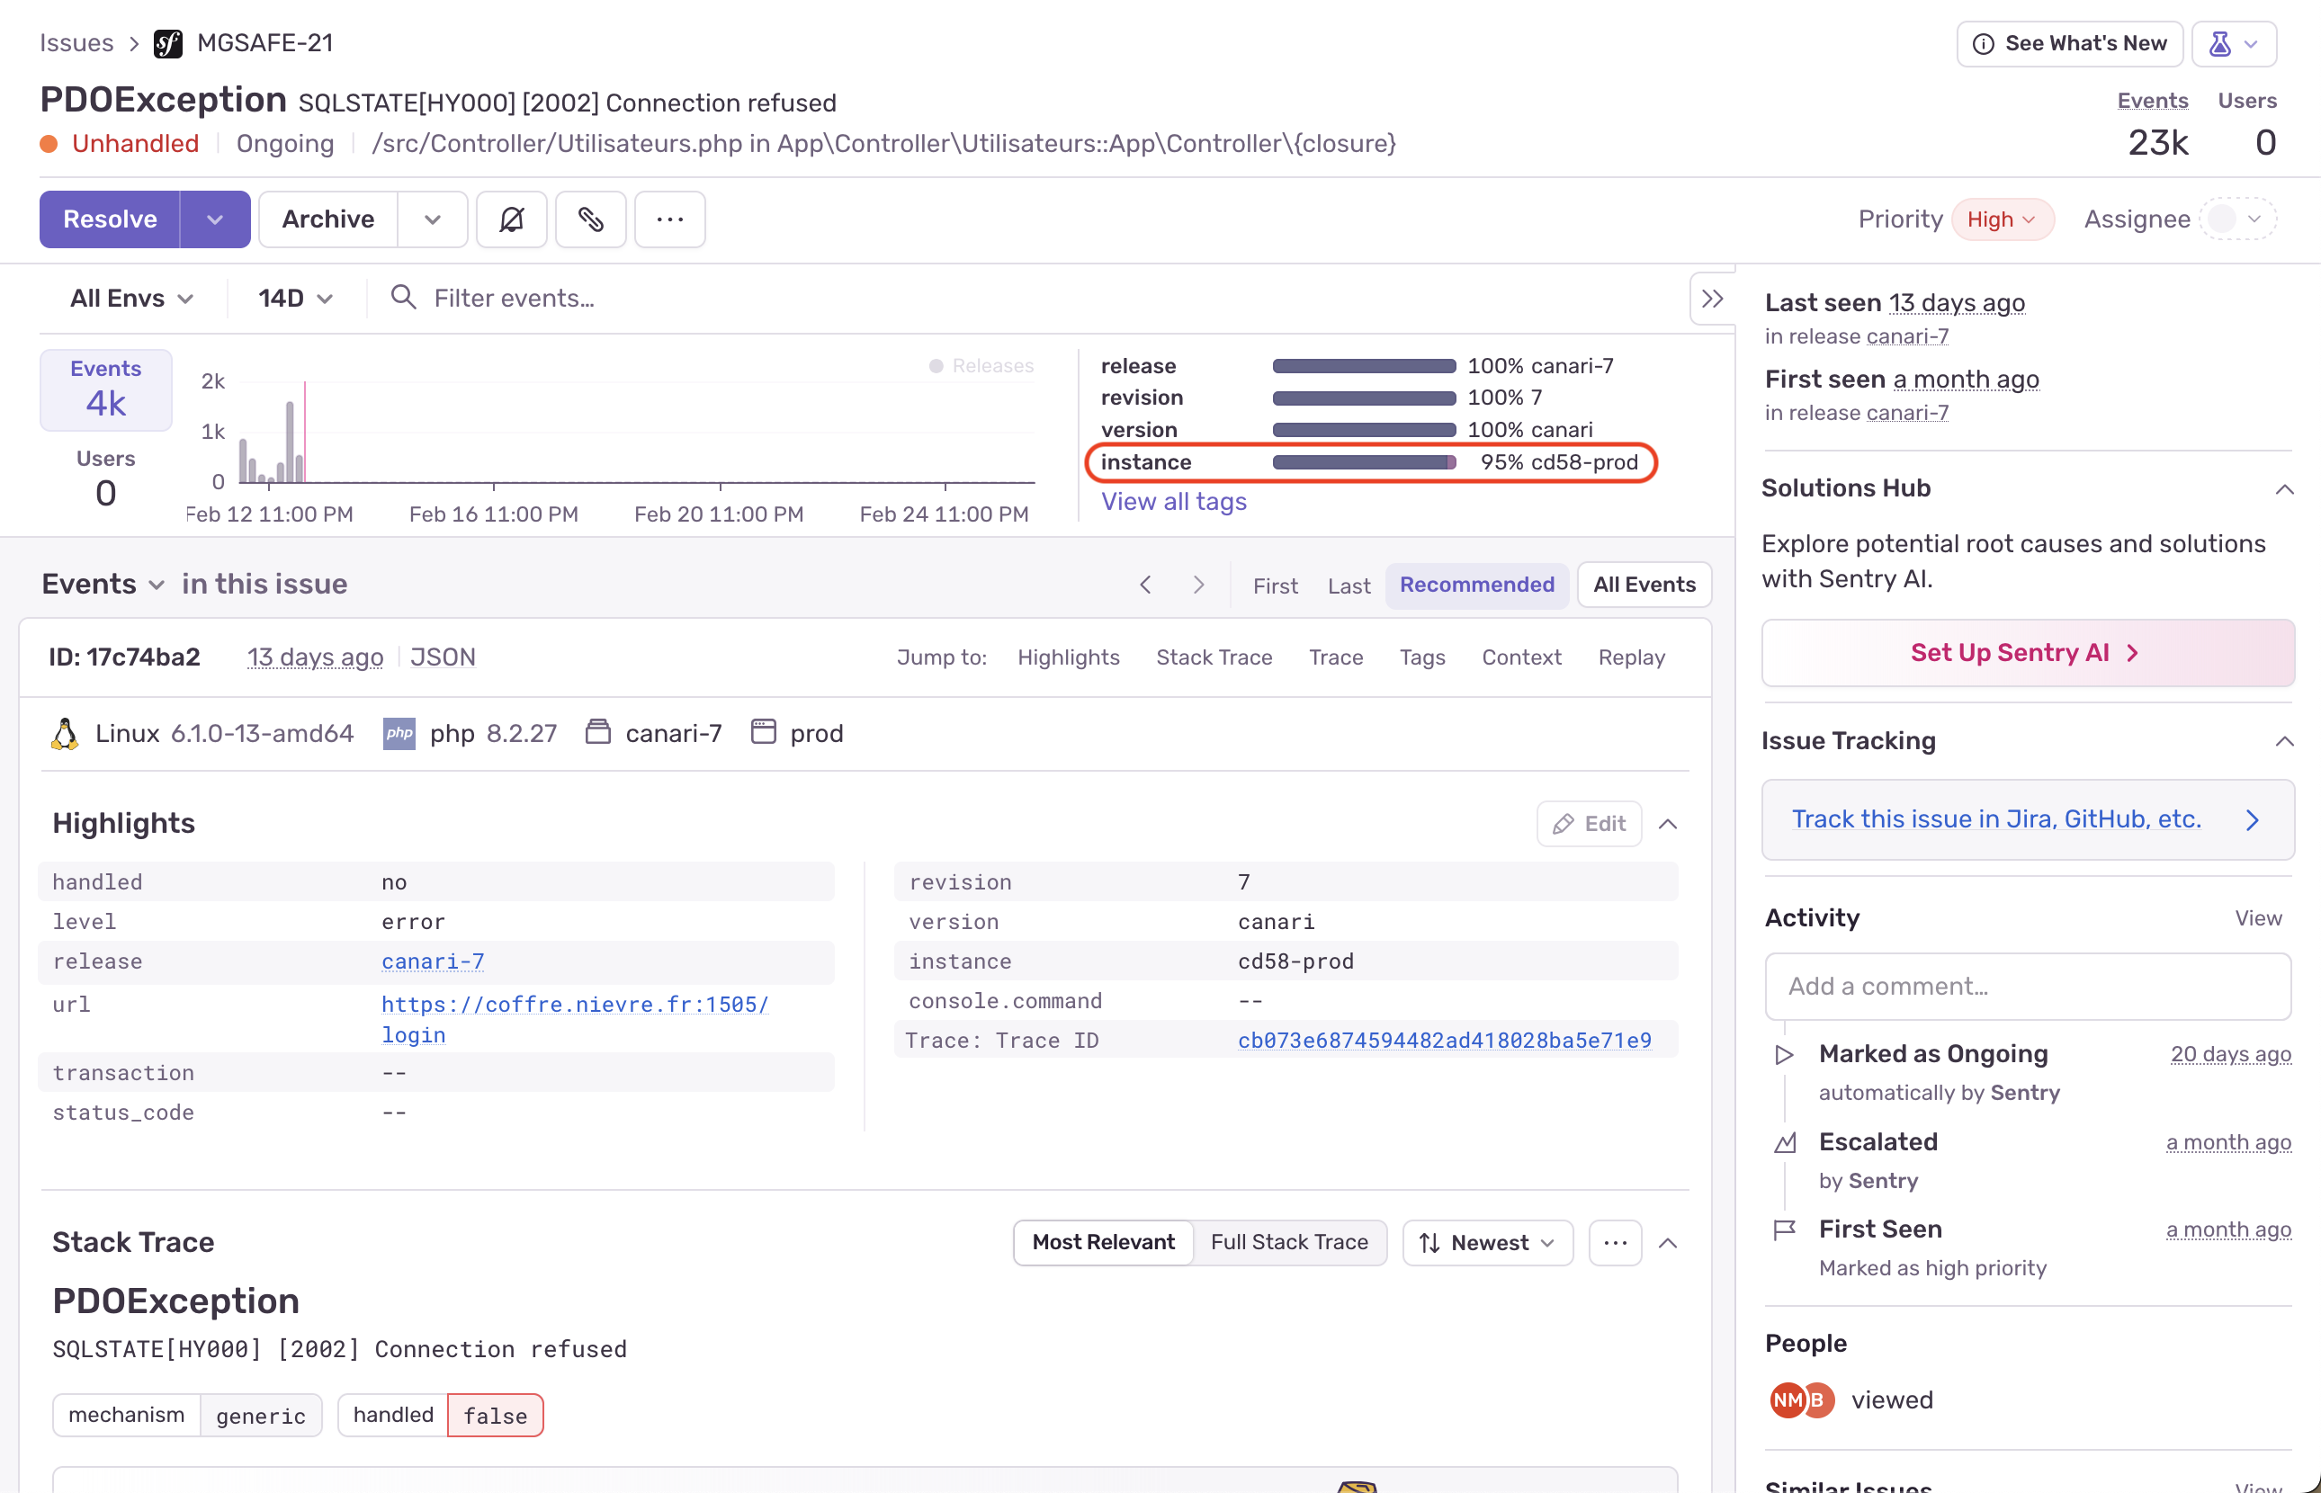Toggle the Releases chart legend
Viewport: 2321px width, 1493px height.
[x=982, y=365]
